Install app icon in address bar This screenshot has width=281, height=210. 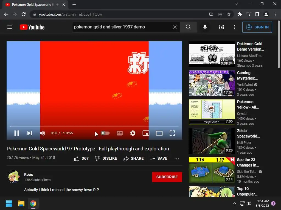click(211, 14)
